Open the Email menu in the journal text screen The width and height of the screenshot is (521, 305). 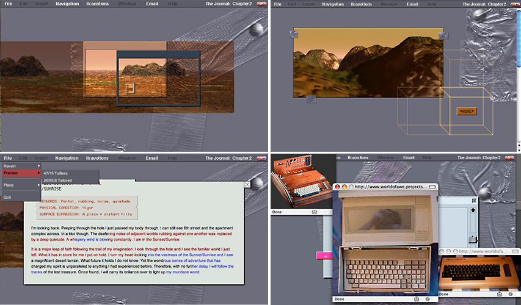[x=151, y=158]
